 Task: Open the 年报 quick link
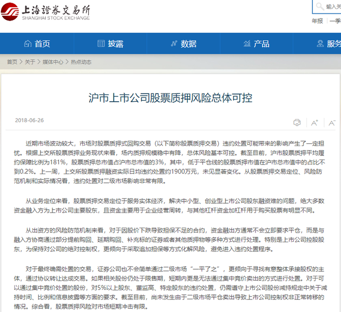(x=317, y=21)
